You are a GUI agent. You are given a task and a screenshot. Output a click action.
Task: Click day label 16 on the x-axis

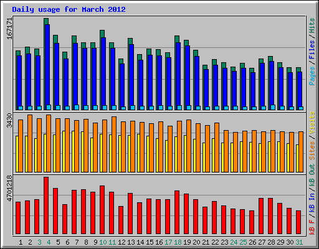(x=159, y=242)
